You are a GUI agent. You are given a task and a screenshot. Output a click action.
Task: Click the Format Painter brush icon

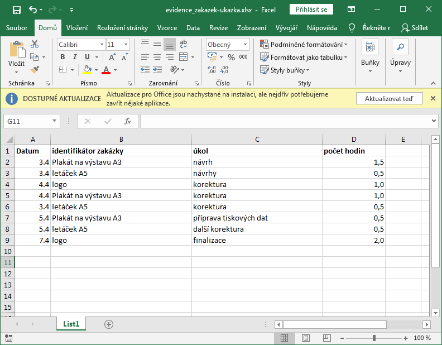[x=35, y=70]
